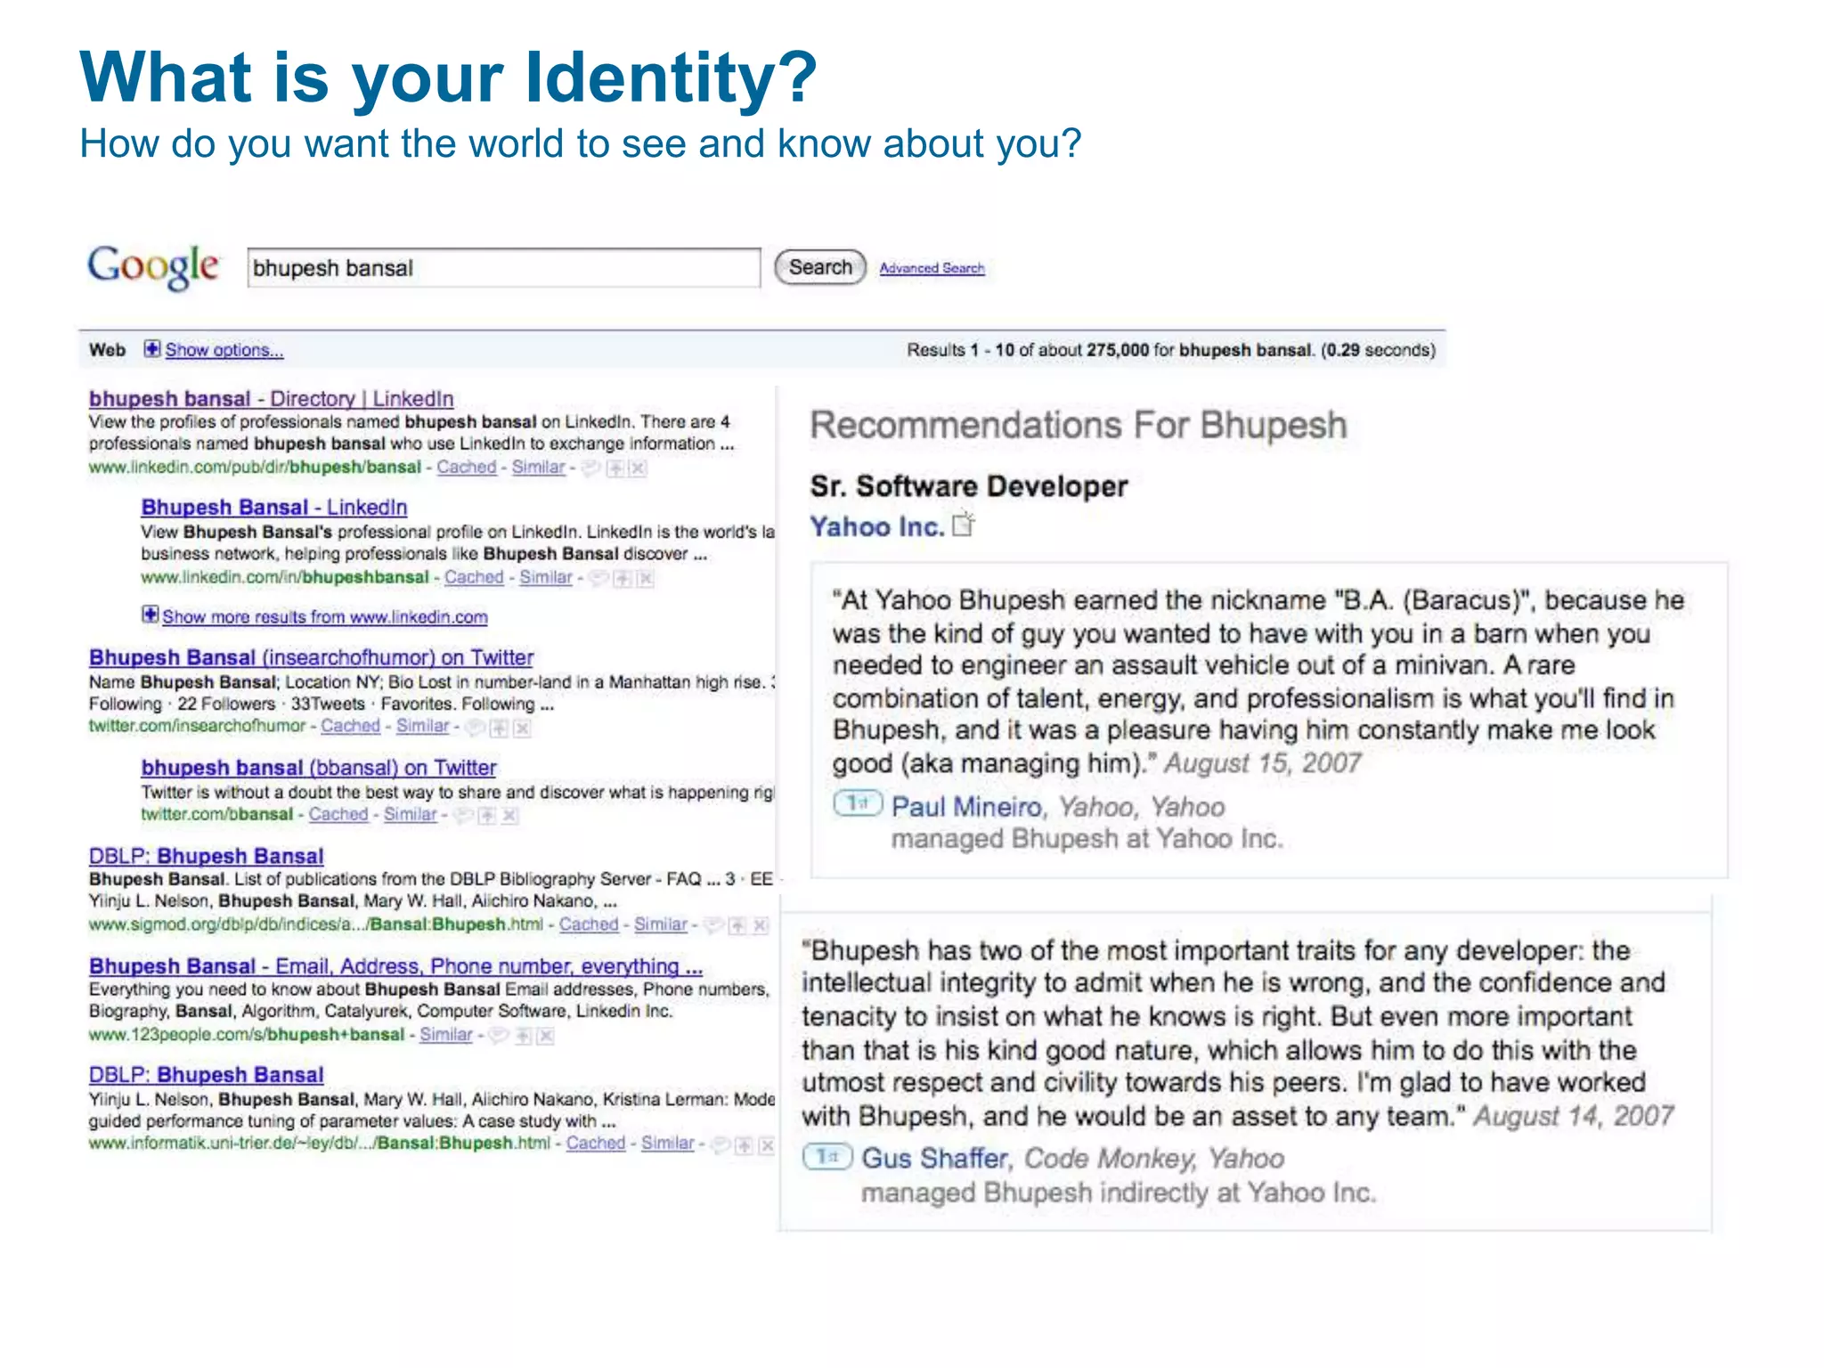Click Similar for linkedin.com/pub/dir result
1824x1368 pixels.
538,467
